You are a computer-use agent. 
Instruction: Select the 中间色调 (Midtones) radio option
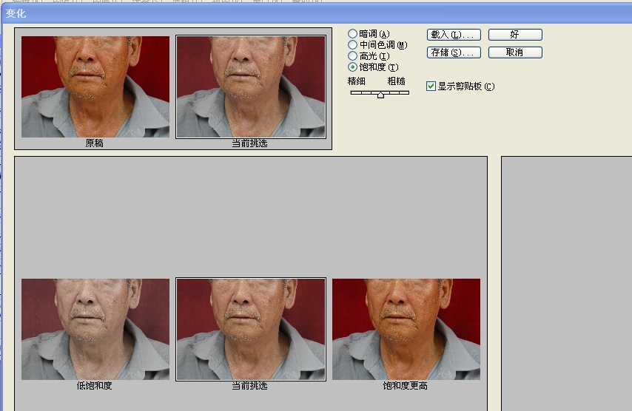(x=353, y=44)
